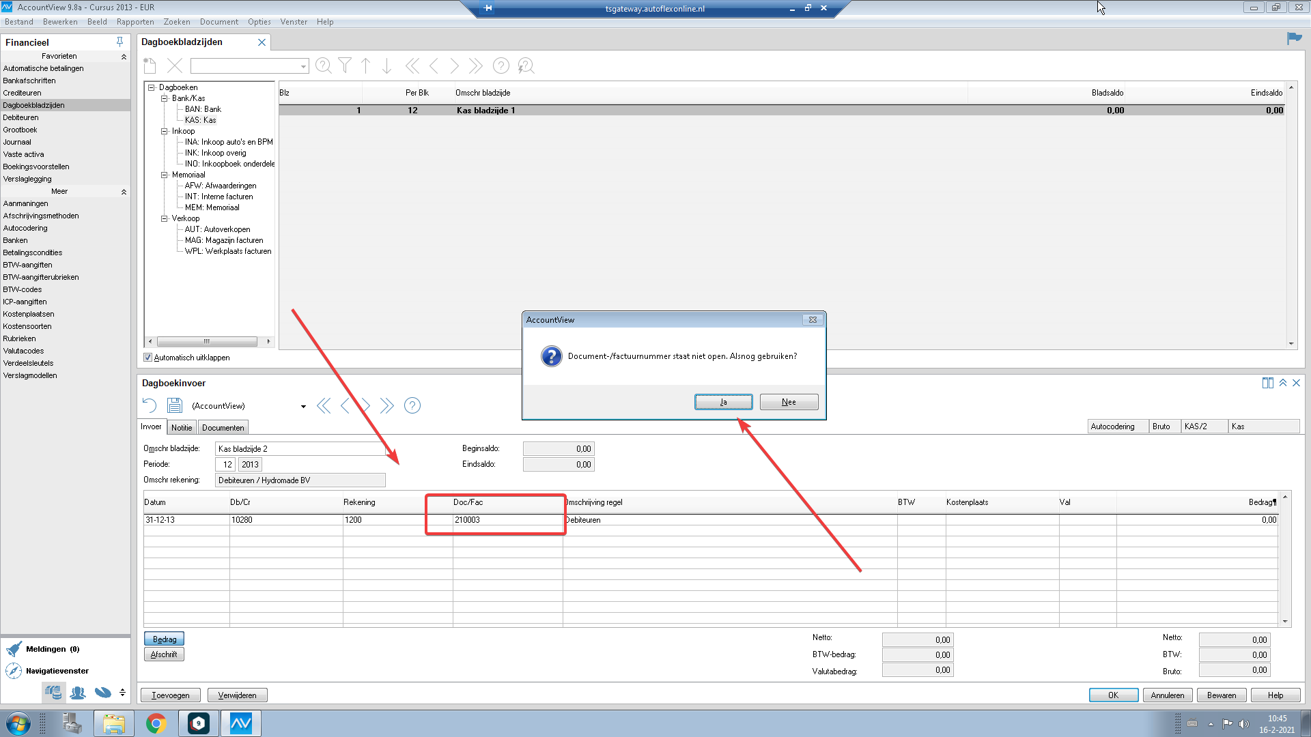Click the Bewaren button
The width and height of the screenshot is (1311, 737).
click(x=1222, y=695)
